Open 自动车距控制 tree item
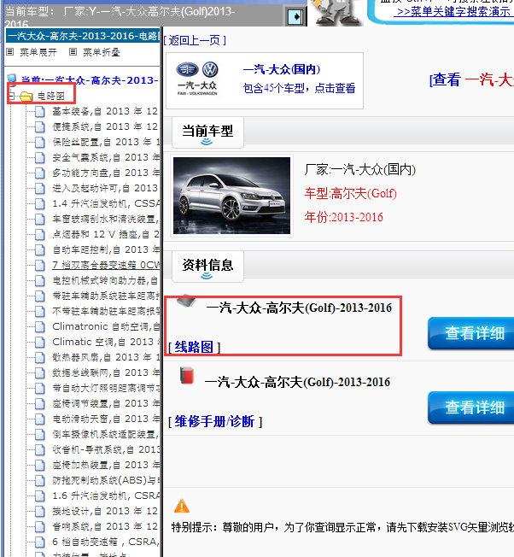This screenshot has height=557, width=514. point(106,249)
